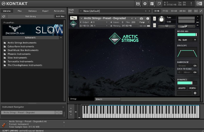Switch to Effects tab
The height and width of the screenshot is (132, 204).
click(x=108, y=99)
